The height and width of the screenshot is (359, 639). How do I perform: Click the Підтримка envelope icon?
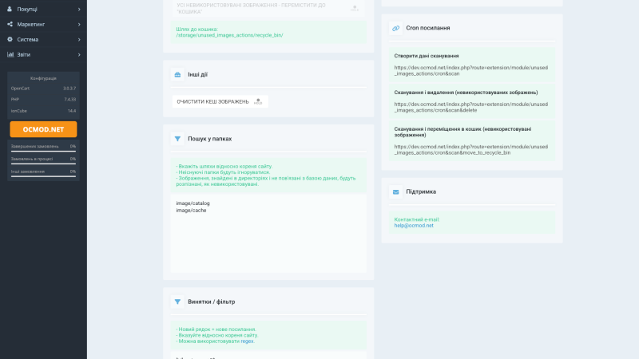click(395, 191)
